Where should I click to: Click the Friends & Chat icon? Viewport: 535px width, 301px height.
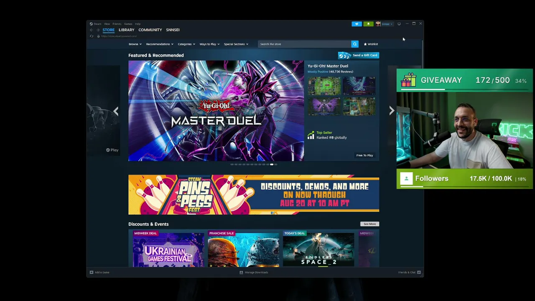click(x=419, y=272)
